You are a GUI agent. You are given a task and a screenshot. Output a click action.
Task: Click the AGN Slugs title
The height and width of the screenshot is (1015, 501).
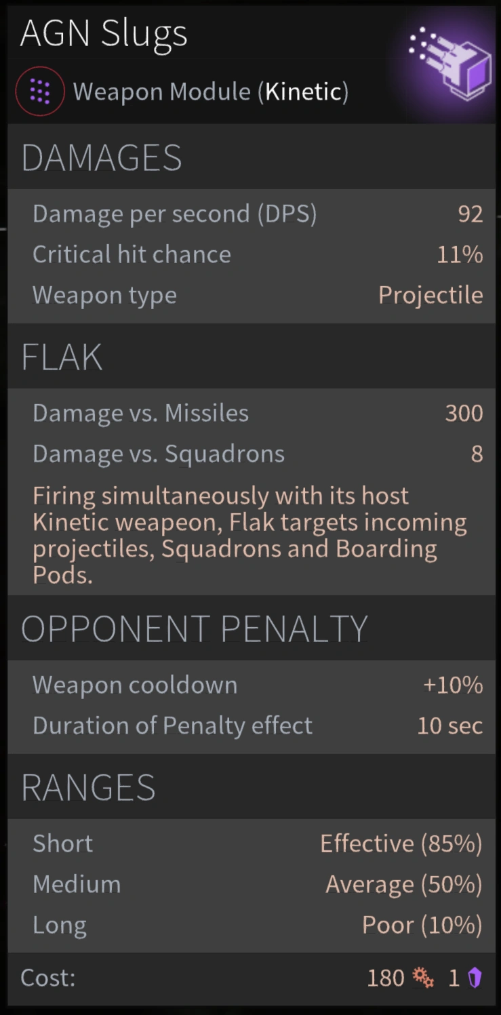104,34
